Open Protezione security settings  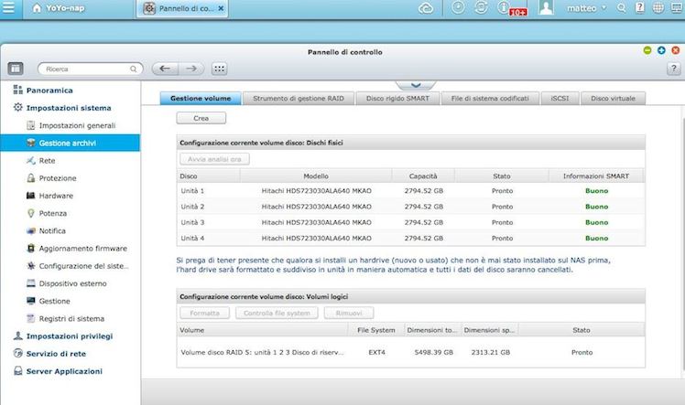click(58, 177)
